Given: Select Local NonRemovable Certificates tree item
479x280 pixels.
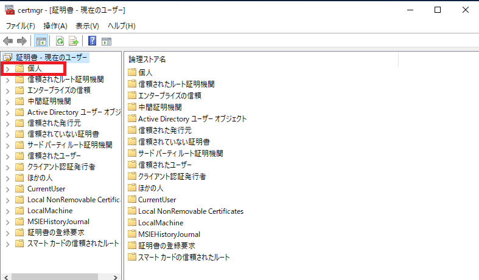Looking at the screenshot, I should click(x=74, y=200).
